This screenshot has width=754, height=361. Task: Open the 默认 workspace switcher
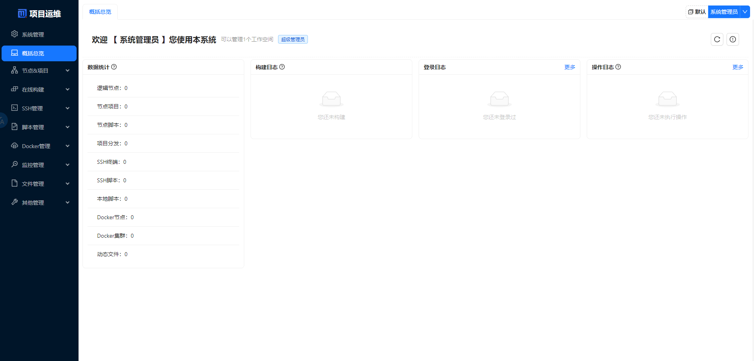tap(697, 12)
